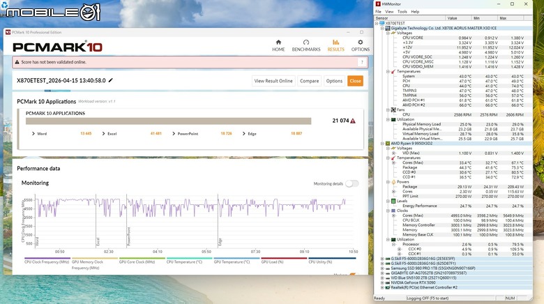This screenshot has width=544, height=304.
Task: Select the first CPU Temperature teal legend entry
Action: [189, 261]
